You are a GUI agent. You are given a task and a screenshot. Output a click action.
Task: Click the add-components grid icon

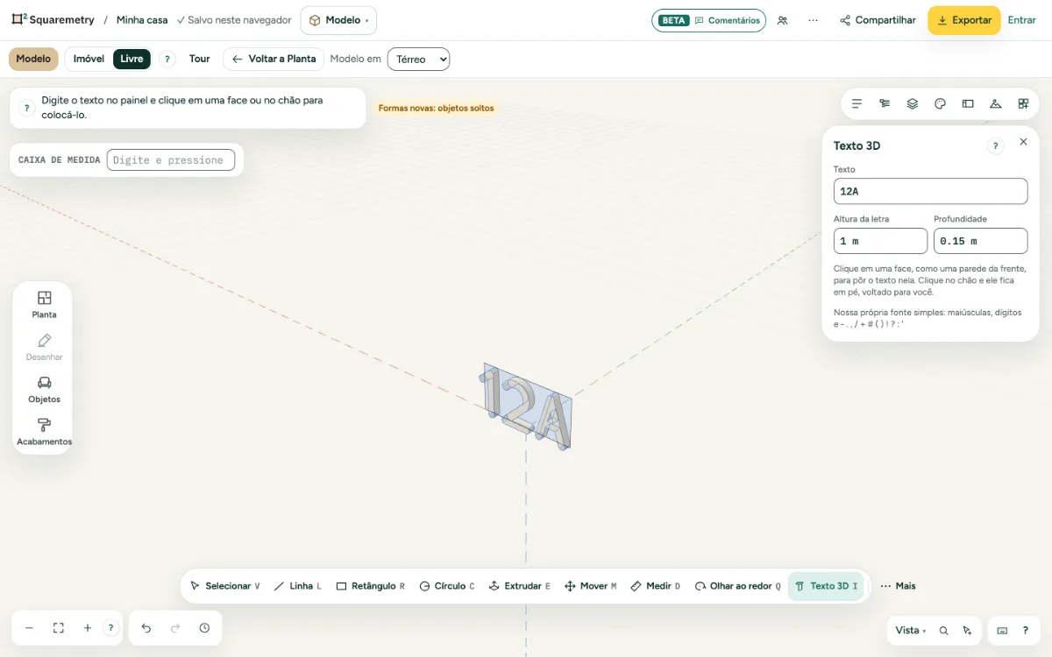pyautogui.click(x=1023, y=103)
